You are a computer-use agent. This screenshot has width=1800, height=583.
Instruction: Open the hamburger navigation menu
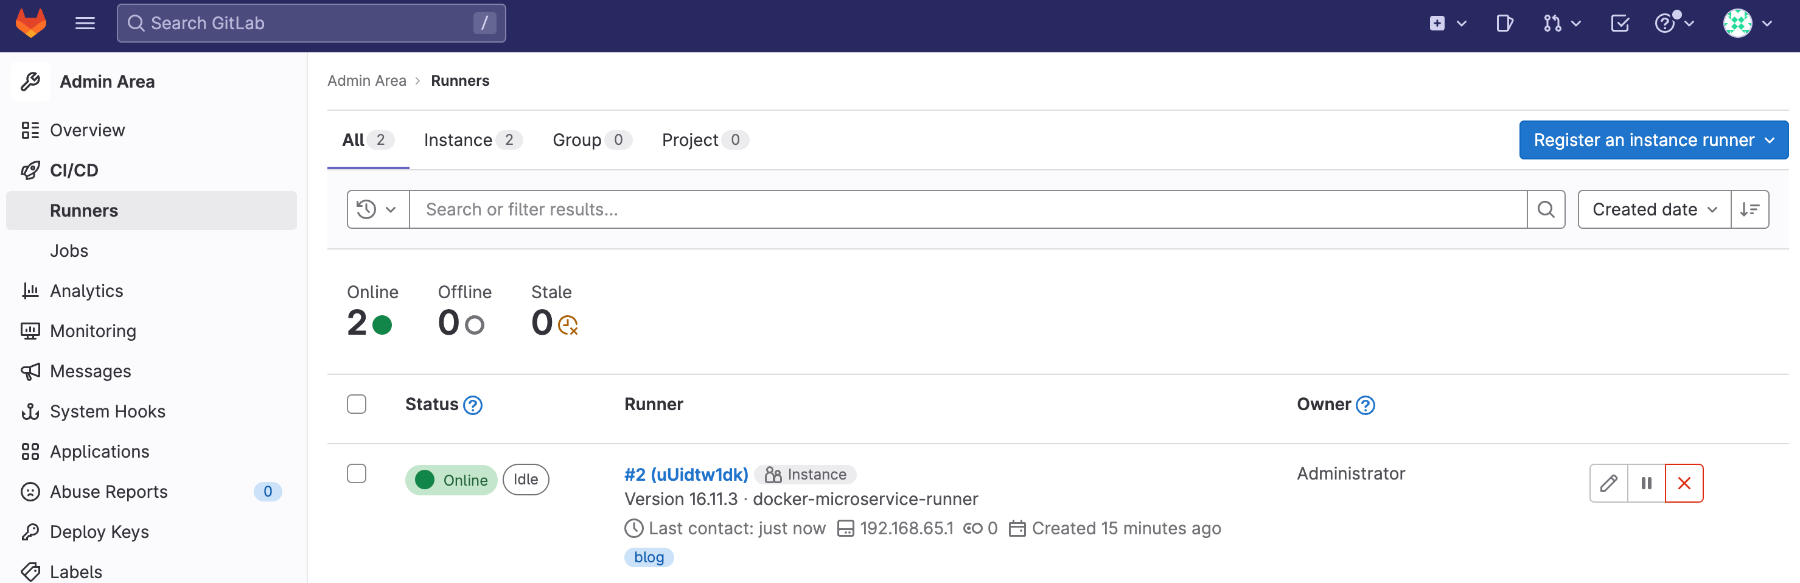pos(85,23)
